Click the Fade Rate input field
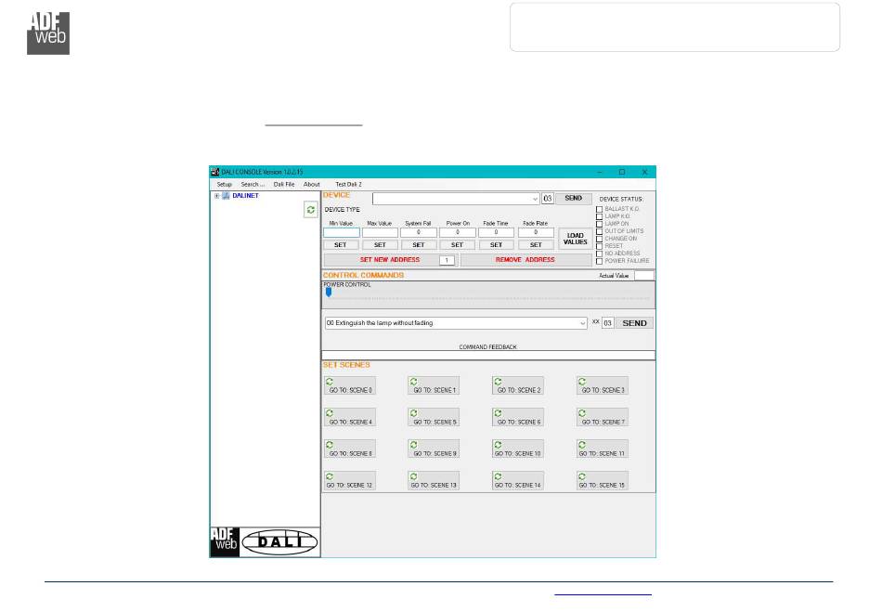Screen dimensions: 882x612 (536, 232)
